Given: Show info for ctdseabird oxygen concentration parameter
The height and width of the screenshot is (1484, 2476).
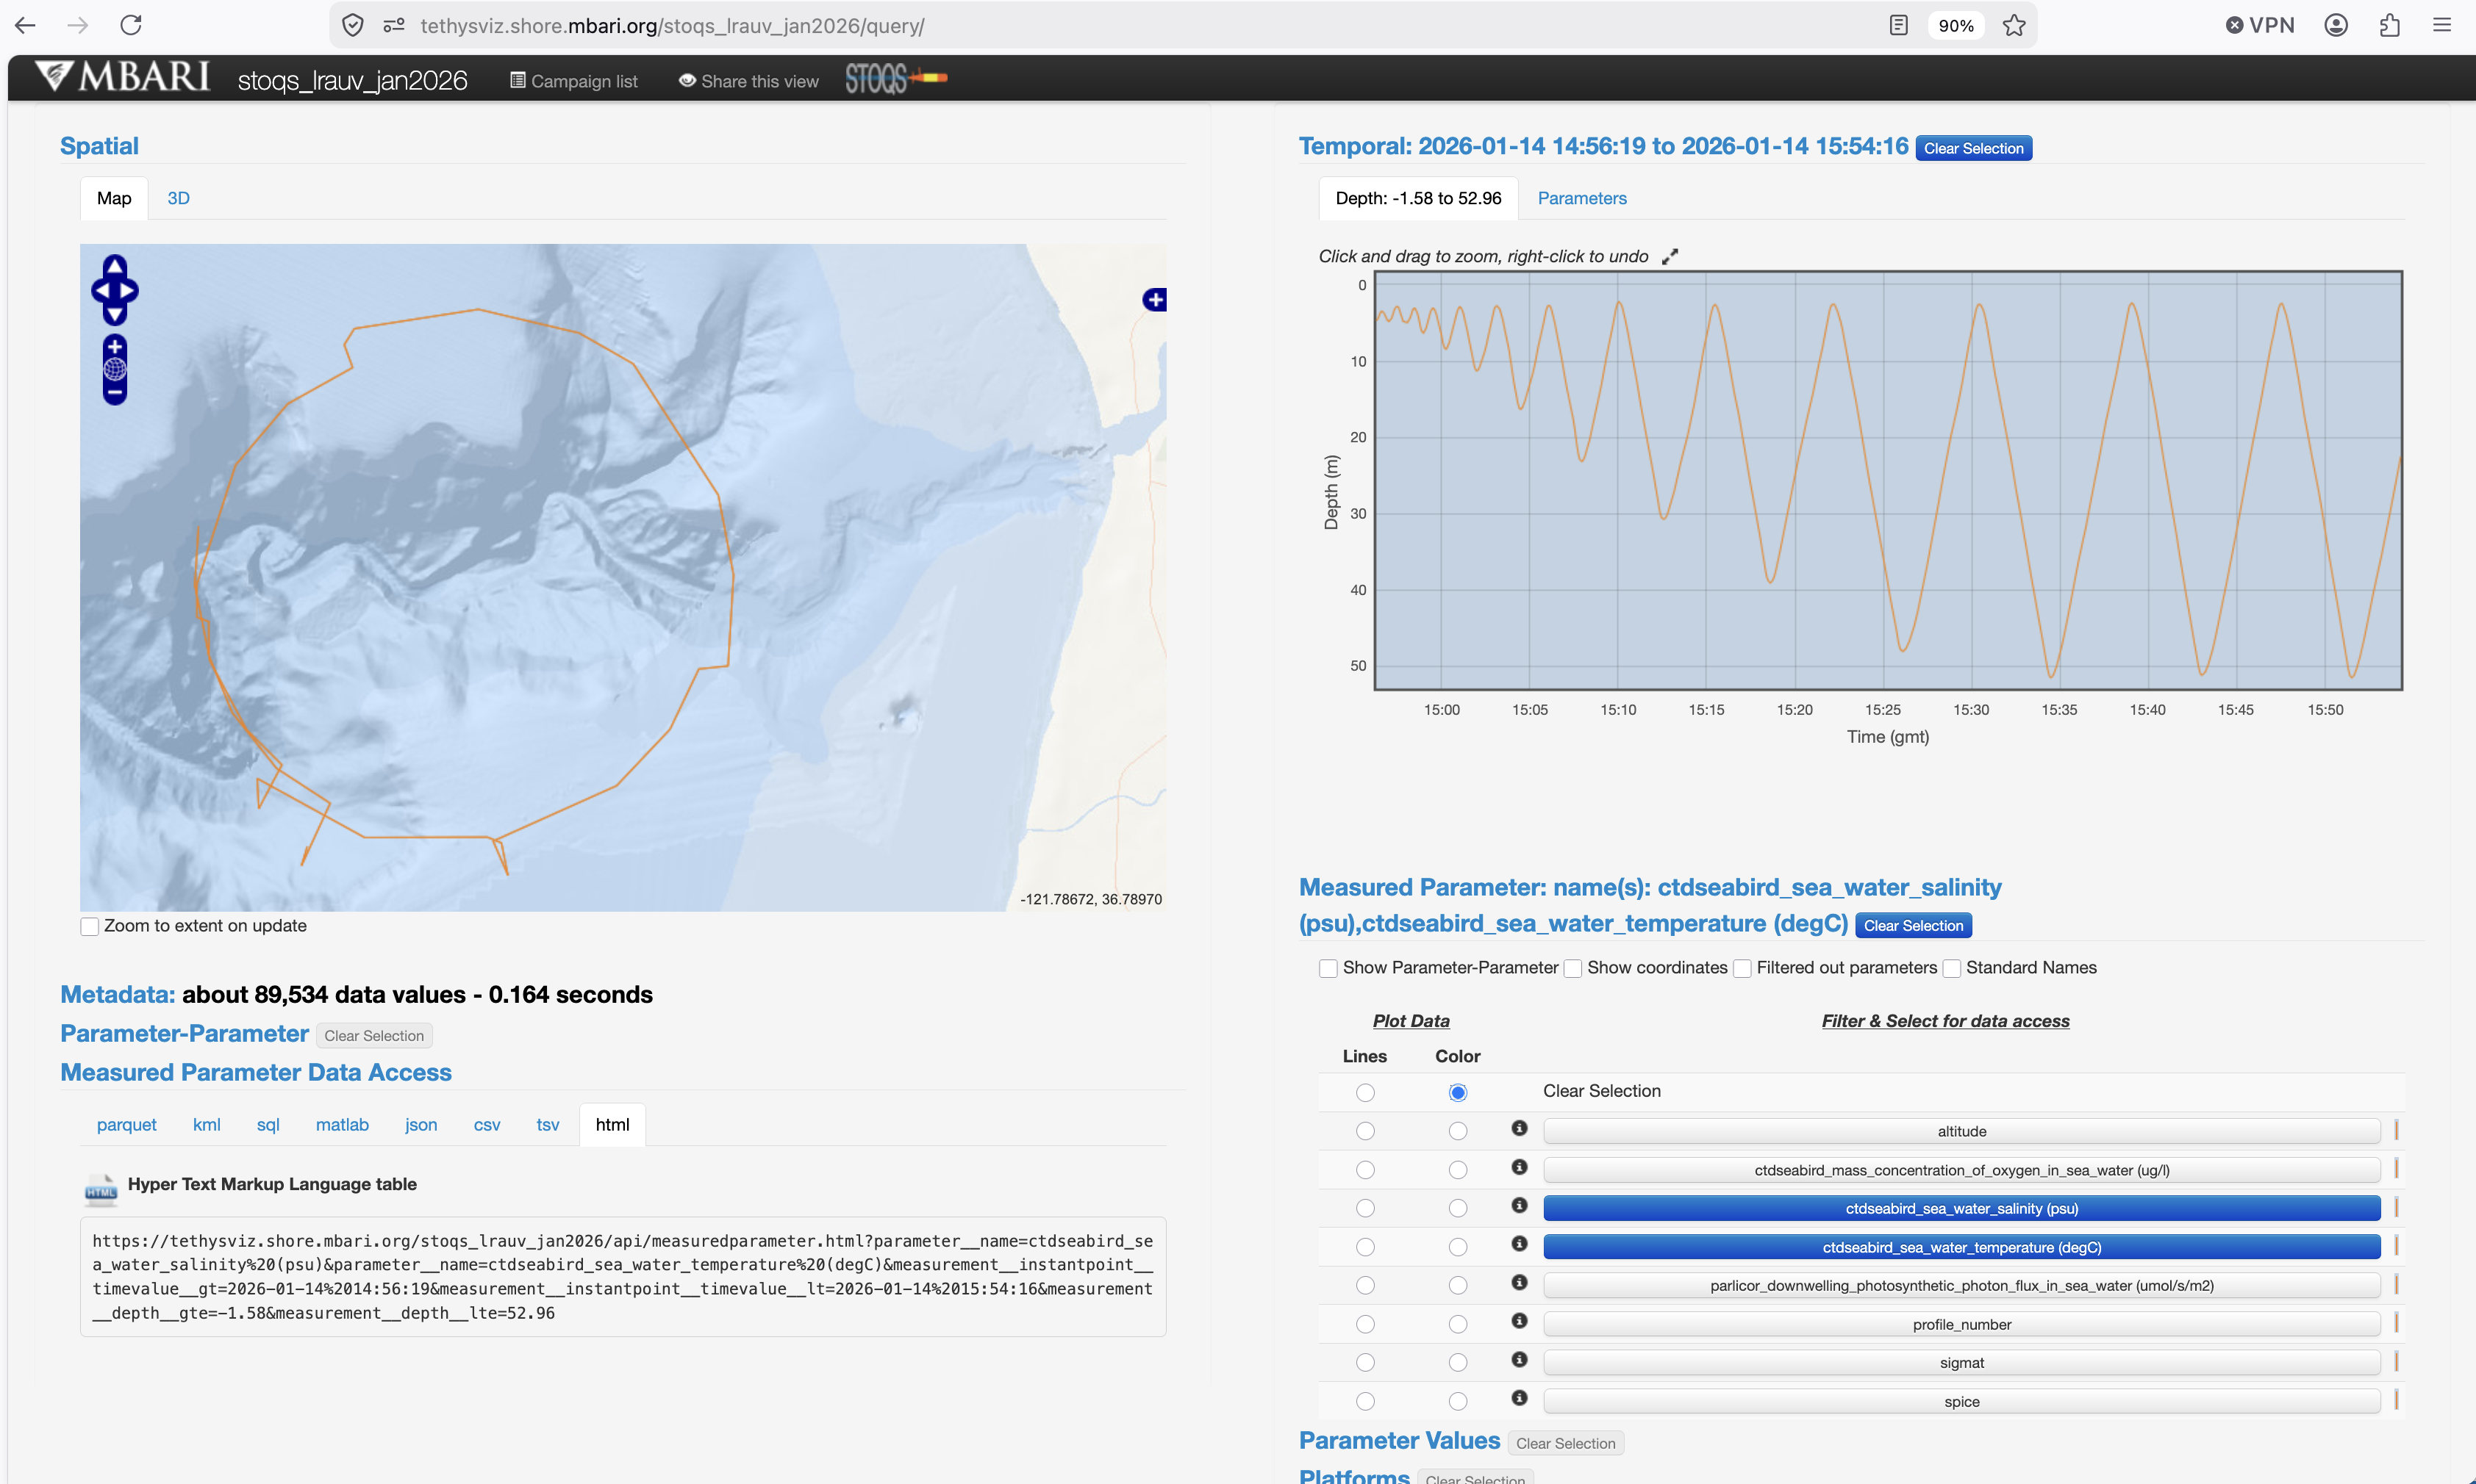Looking at the screenshot, I should (1519, 1167).
